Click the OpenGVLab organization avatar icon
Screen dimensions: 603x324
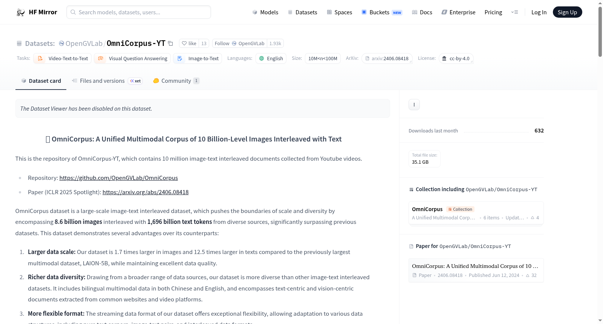(x=61, y=43)
